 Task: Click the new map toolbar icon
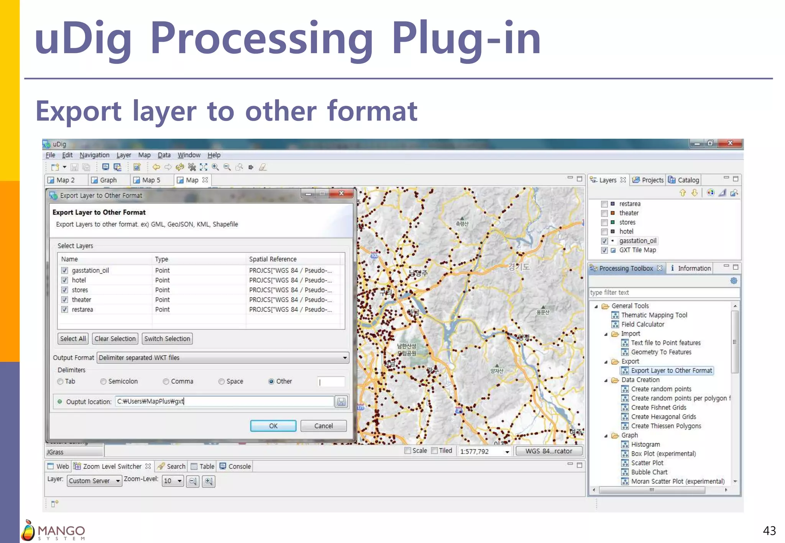coord(137,167)
